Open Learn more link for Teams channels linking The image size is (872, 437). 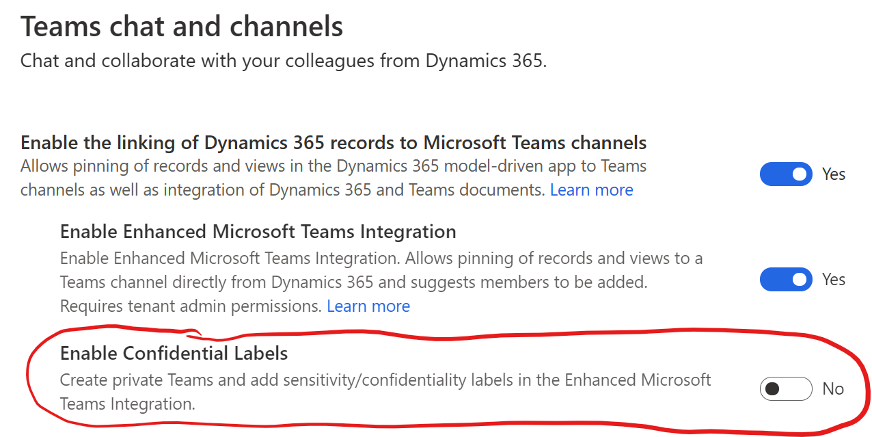(592, 190)
